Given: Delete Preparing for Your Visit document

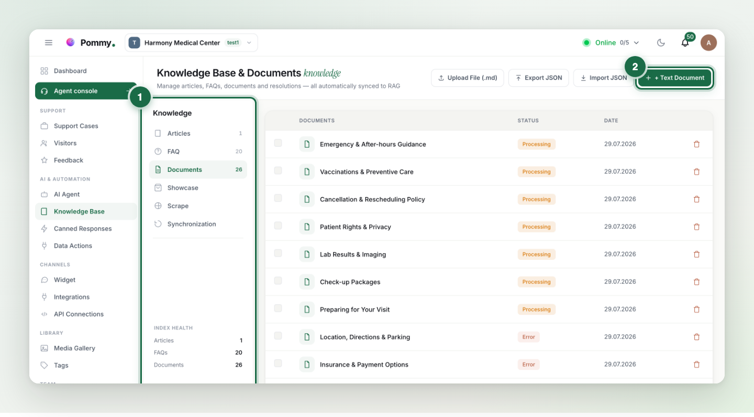Looking at the screenshot, I should 696,310.
